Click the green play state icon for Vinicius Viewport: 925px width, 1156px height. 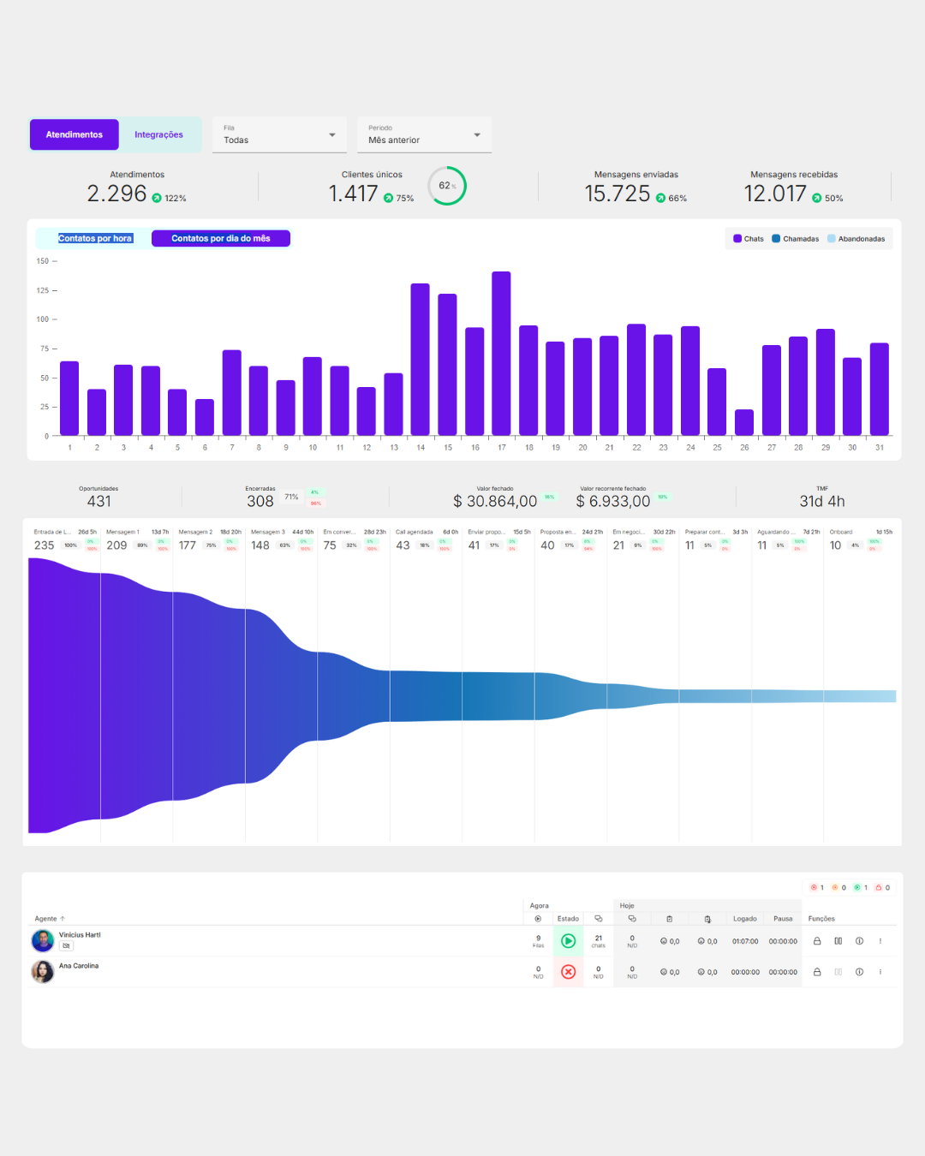pyautogui.click(x=568, y=941)
